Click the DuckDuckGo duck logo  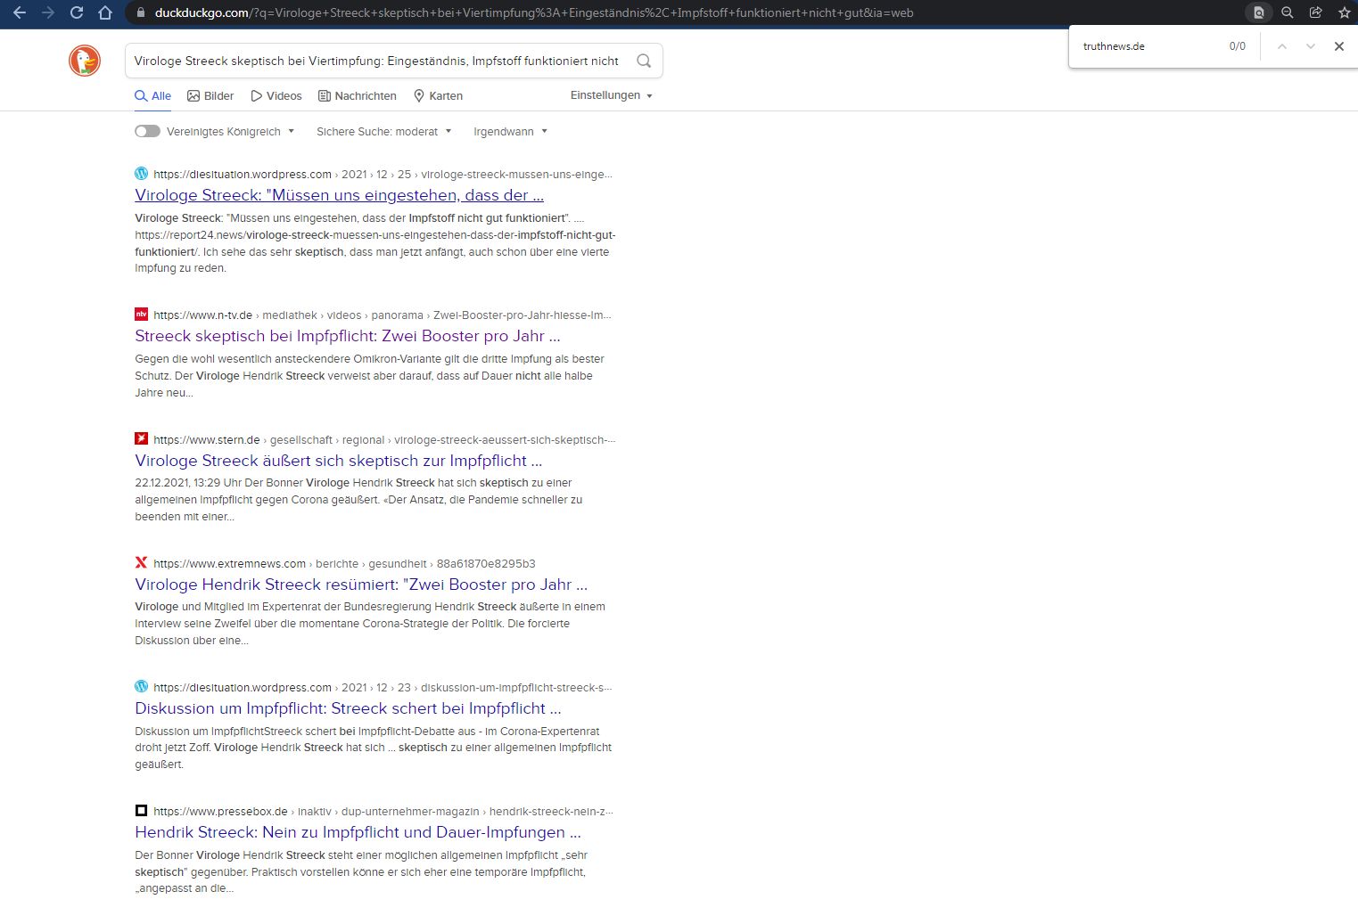pyautogui.click(x=85, y=61)
